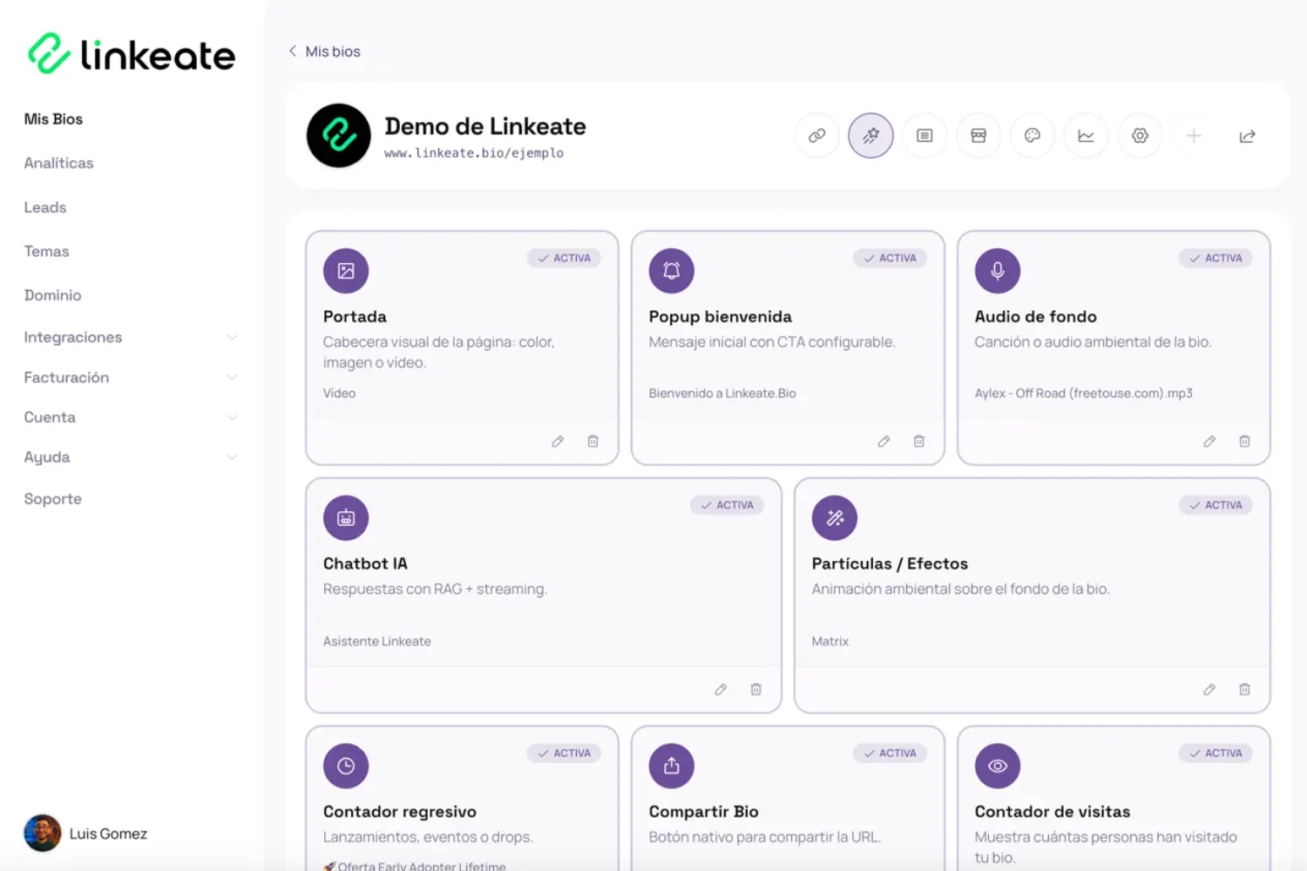The width and height of the screenshot is (1307, 871).
Task: Toggle the ACTIVA badge on Popup bienvenida
Action: pyautogui.click(x=890, y=258)
